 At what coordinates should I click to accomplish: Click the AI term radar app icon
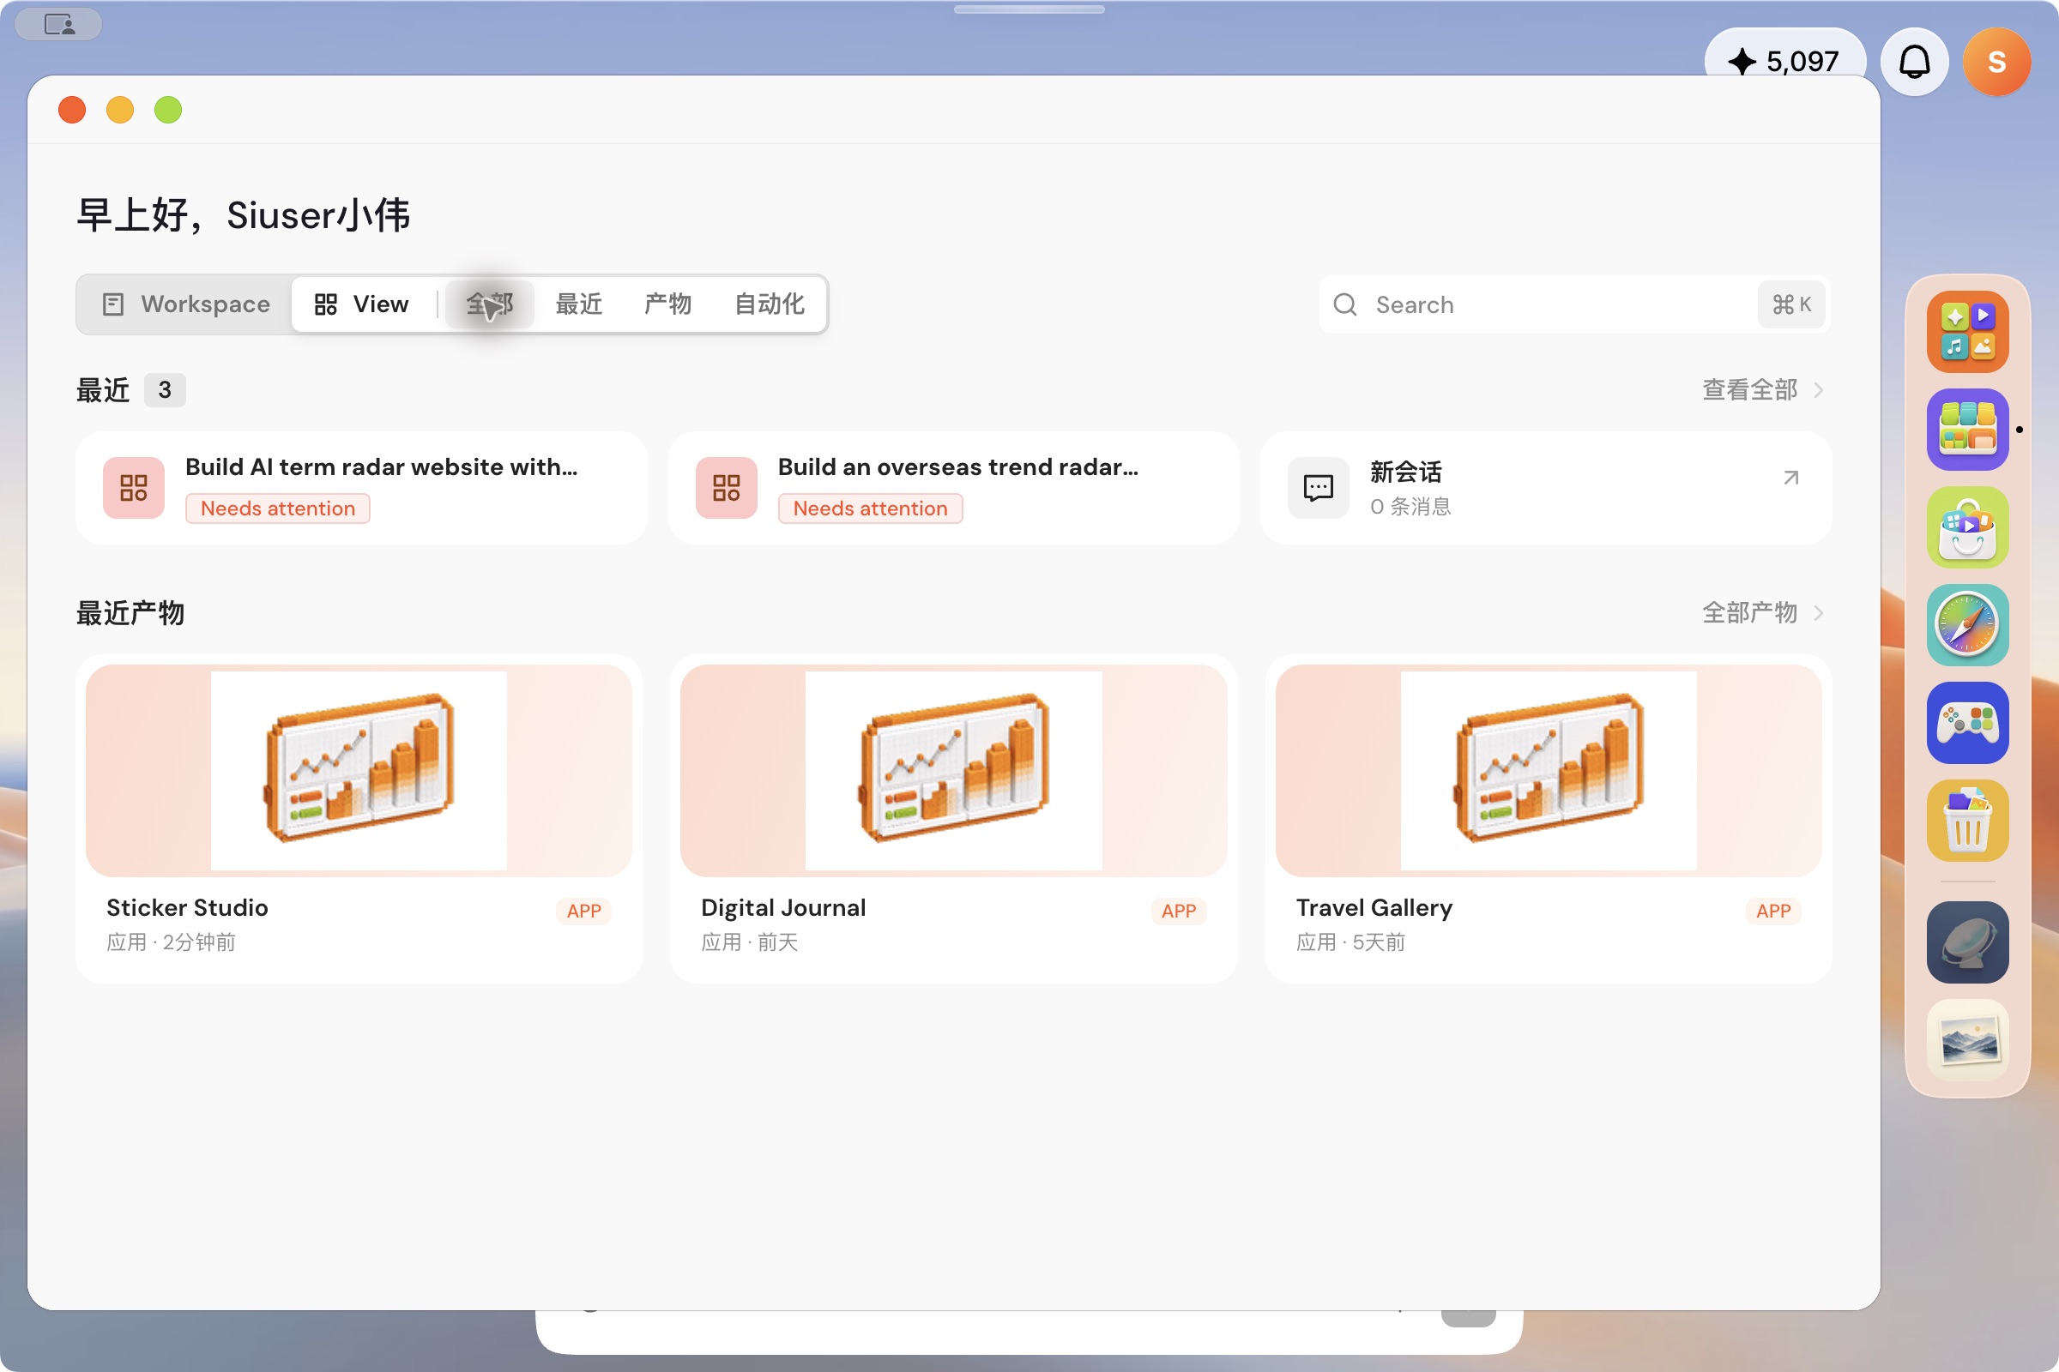pyautogui.click(x=134, y=487)
